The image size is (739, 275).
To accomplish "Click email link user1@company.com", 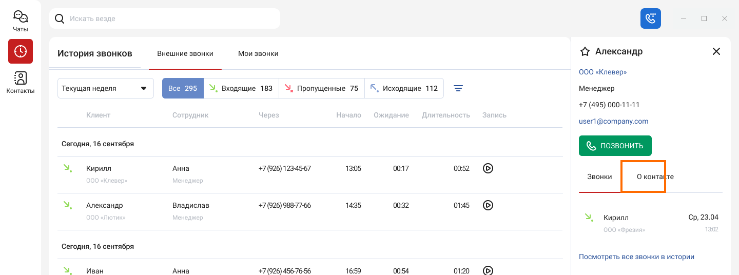I will 613,121.
